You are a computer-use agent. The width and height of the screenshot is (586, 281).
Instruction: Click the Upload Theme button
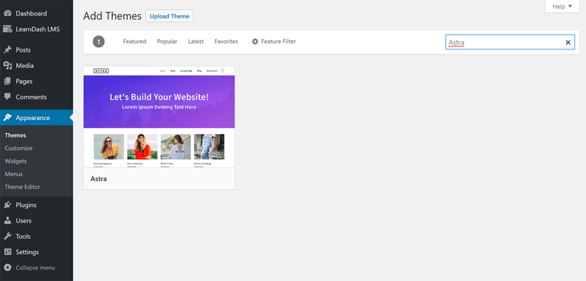[169, 16]
